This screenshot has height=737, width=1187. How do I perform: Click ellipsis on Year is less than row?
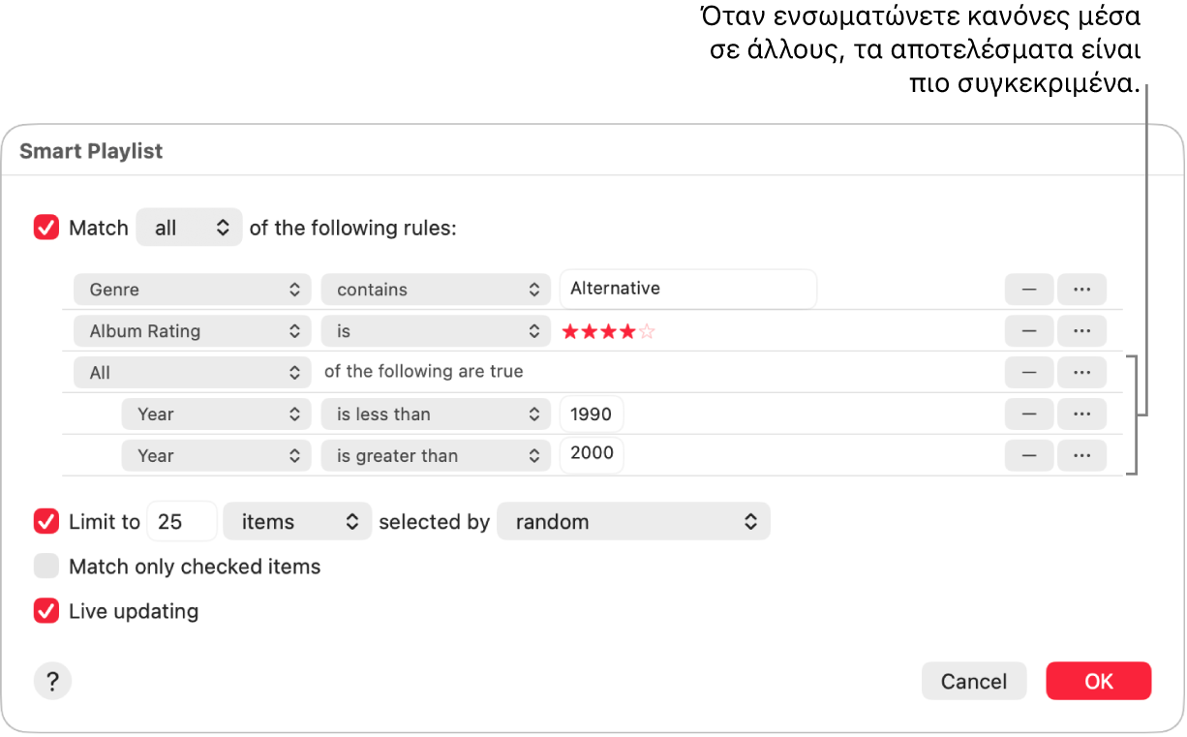[x=1081, y=415]
